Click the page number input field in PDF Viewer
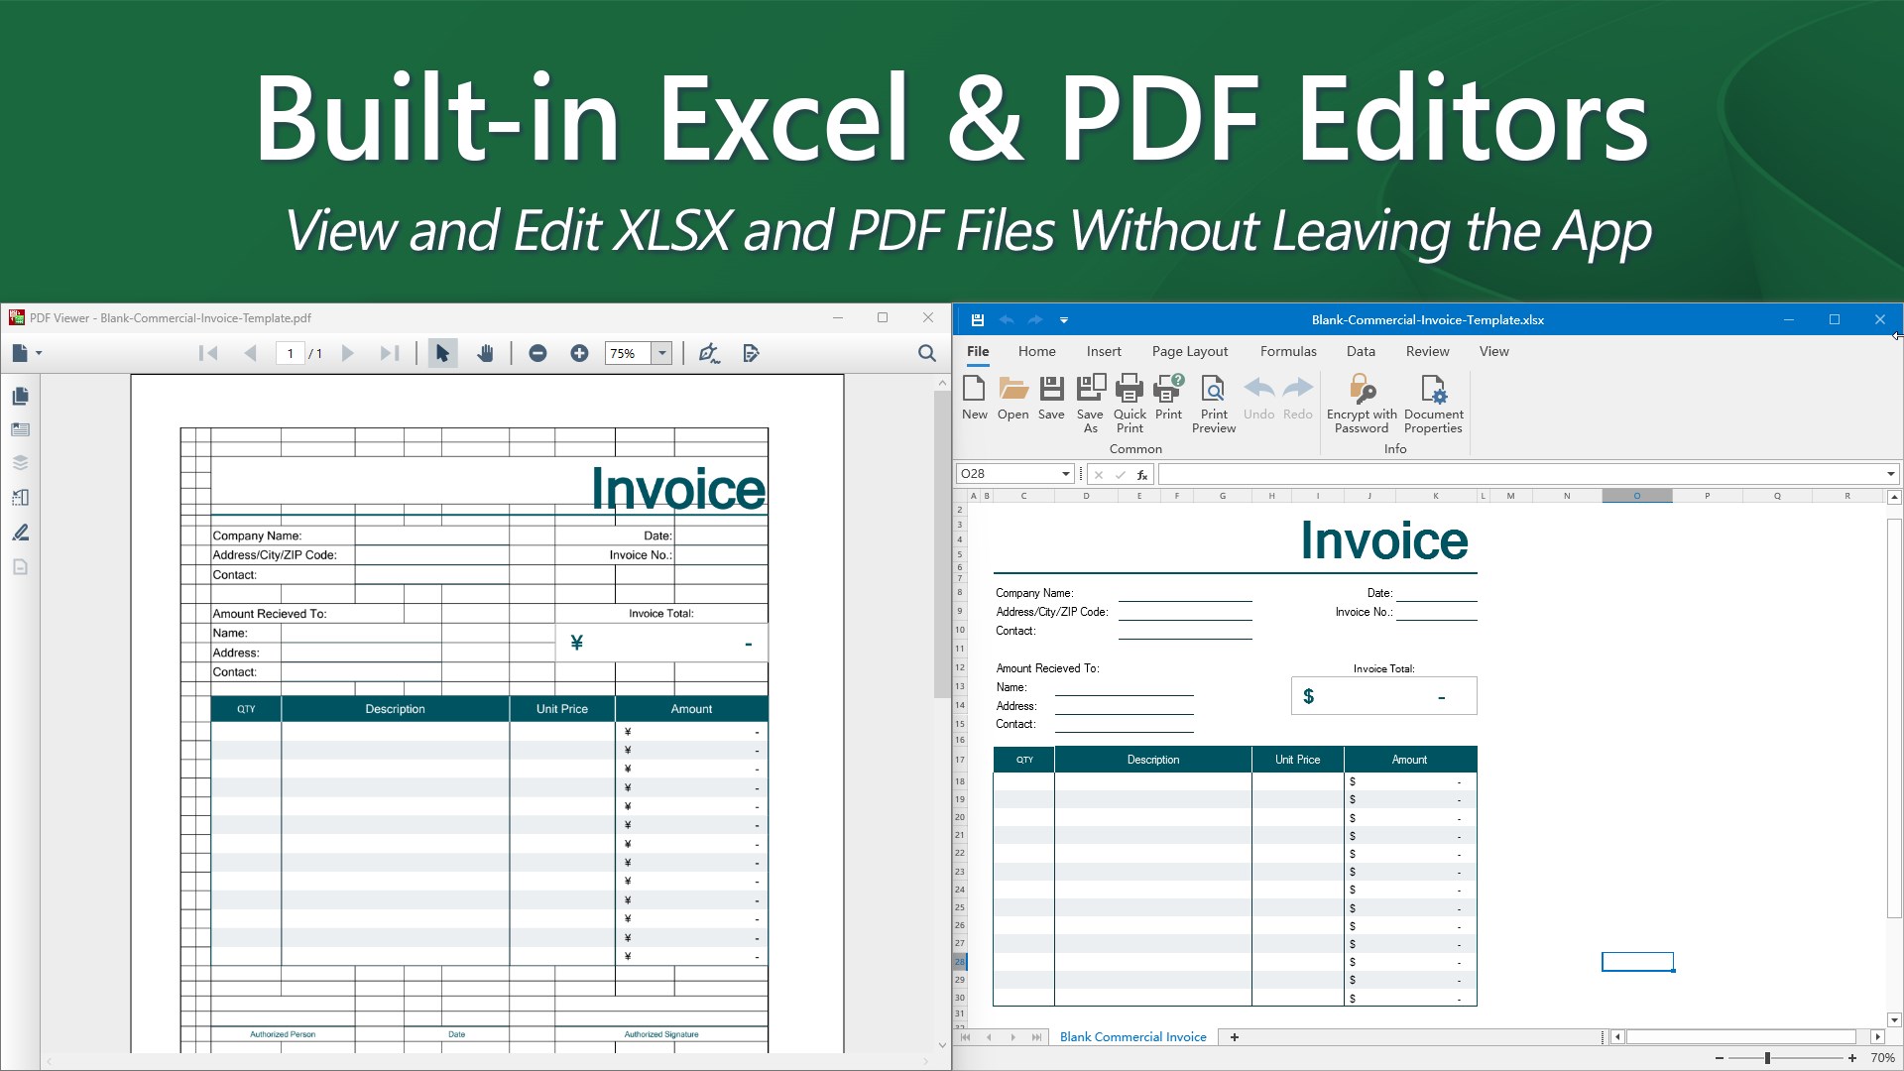1904x1071 pixels. 290,353
